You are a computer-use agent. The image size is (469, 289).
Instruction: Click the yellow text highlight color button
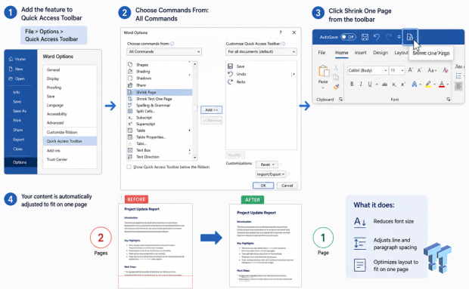tap(428, 85)
